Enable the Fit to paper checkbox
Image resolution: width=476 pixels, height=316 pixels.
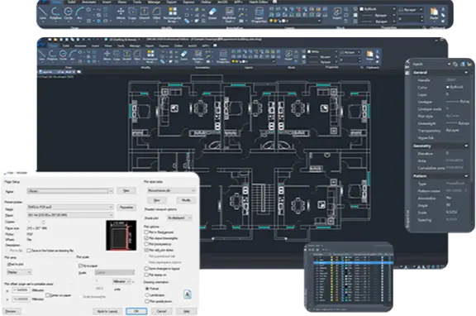click(x=80, y=266)
